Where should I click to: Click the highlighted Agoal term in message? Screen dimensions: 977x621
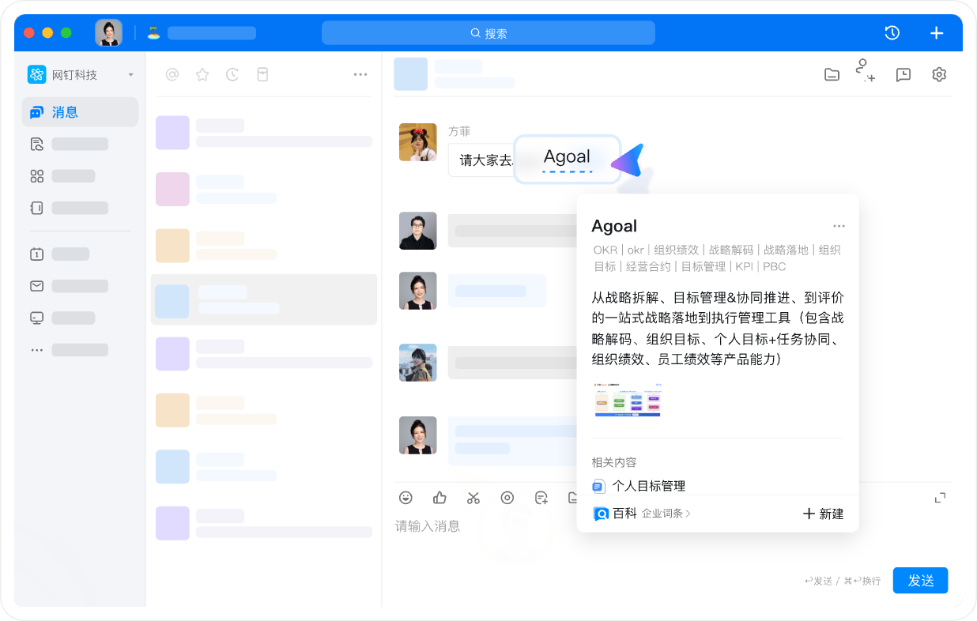pyautogui.click(x=567, y=159)
